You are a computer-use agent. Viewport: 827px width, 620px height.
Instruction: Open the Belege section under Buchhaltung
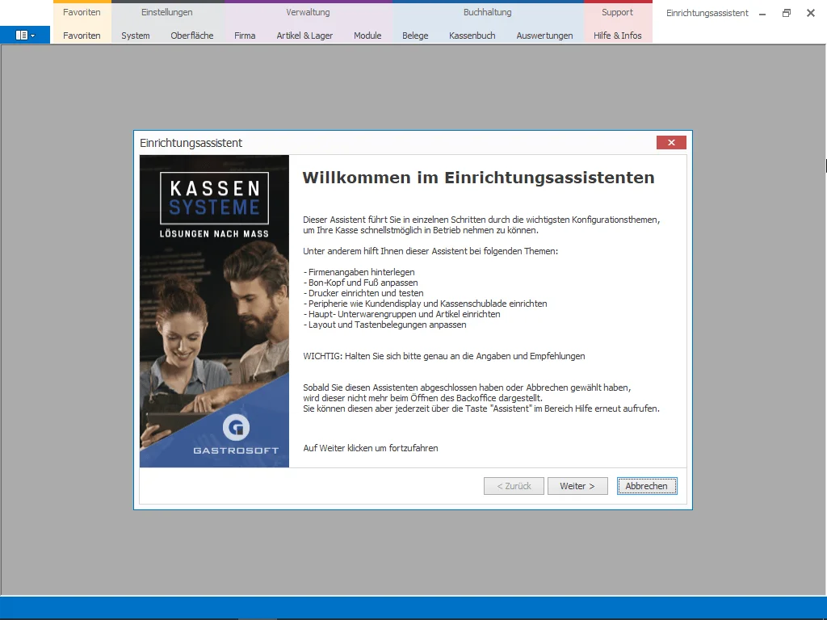(415, 36)
